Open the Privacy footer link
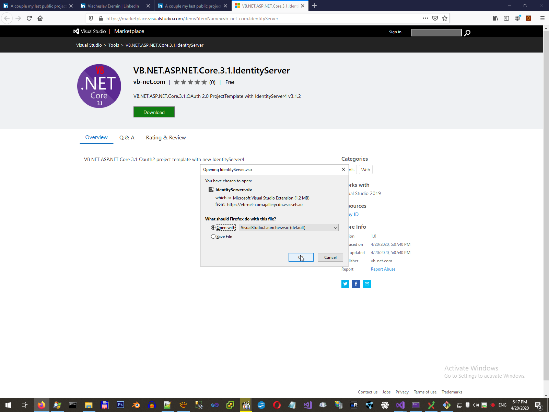The image size is (549, 412). pyautogui.click(x=402, y=392)
